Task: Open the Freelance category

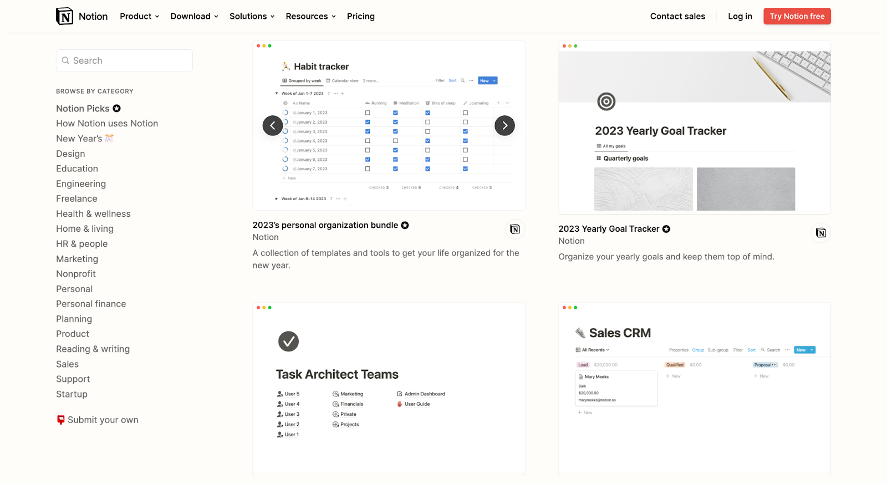Action: pos(77,198)
